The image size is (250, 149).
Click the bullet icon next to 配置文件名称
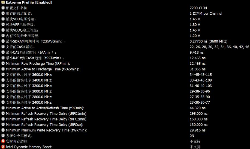point(3,8)
